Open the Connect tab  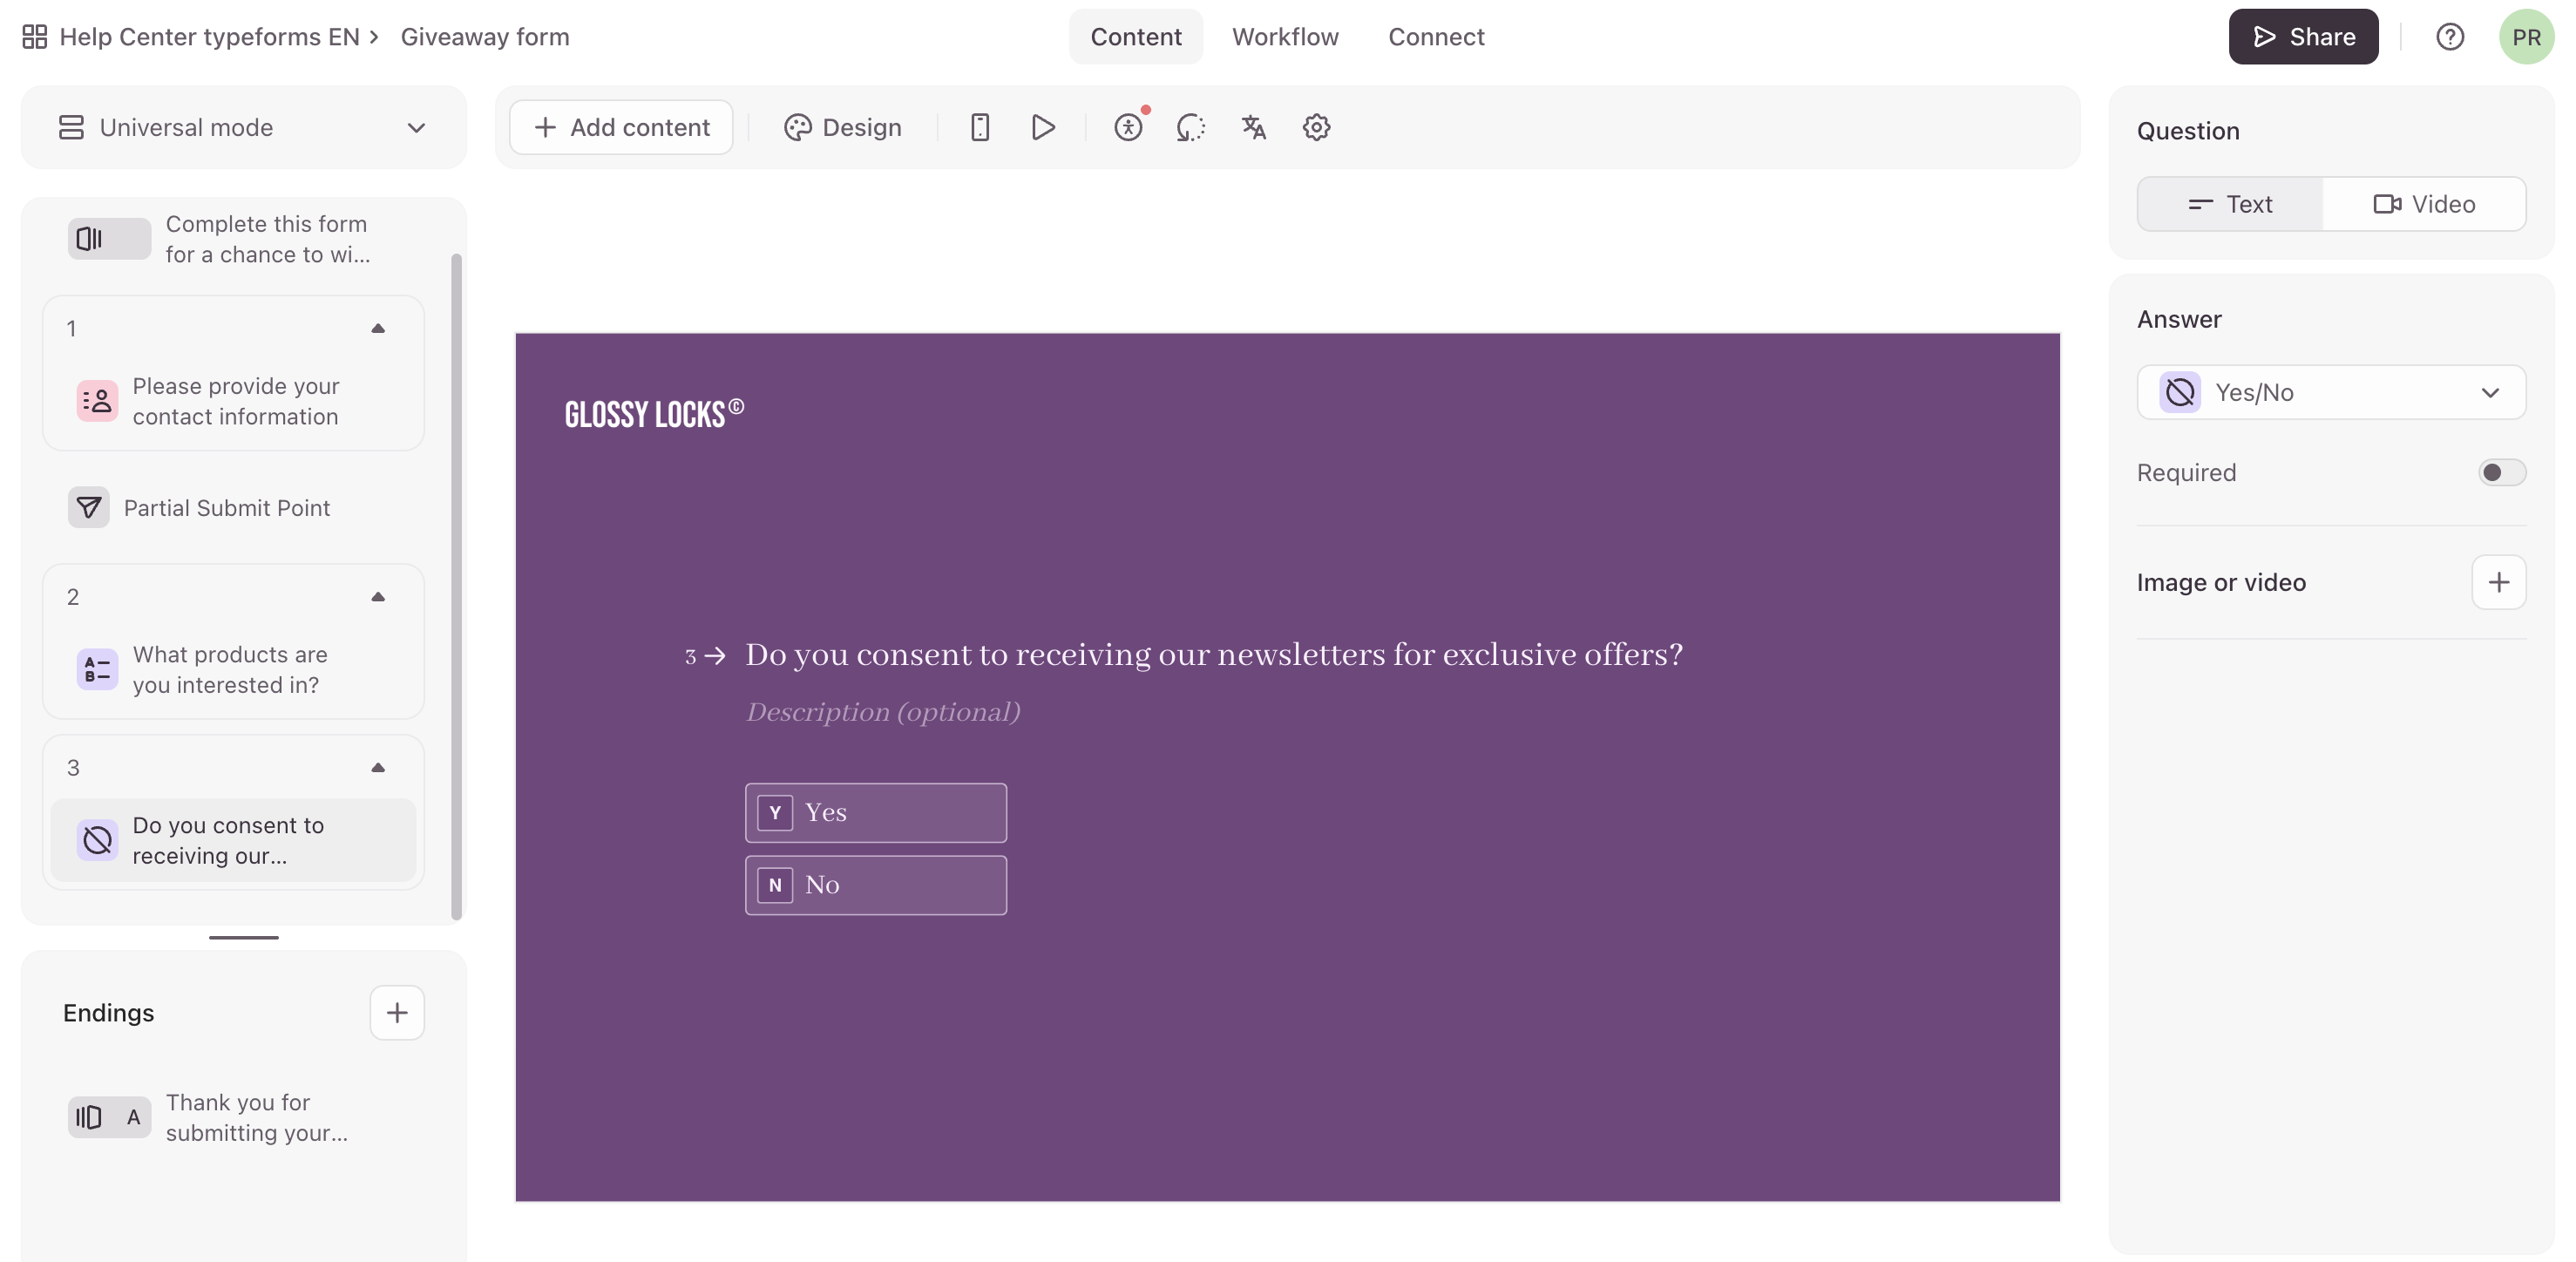[x=1435, y=37]
